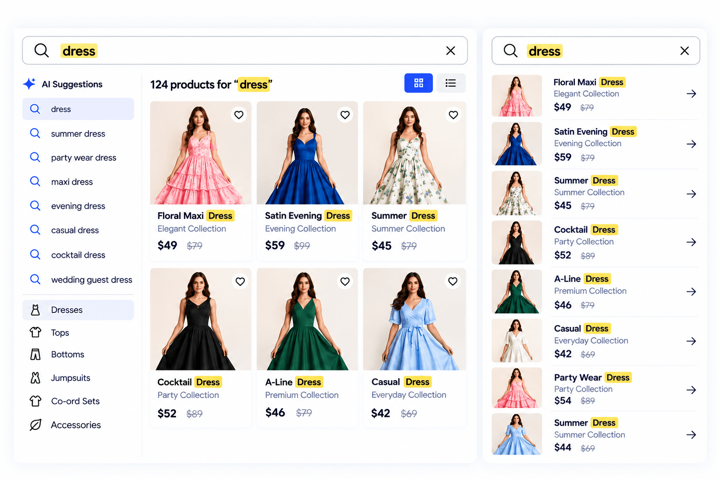
Task: Click the A-Line Dress thumbnail in right list
Action: click(x=517, y=291)
